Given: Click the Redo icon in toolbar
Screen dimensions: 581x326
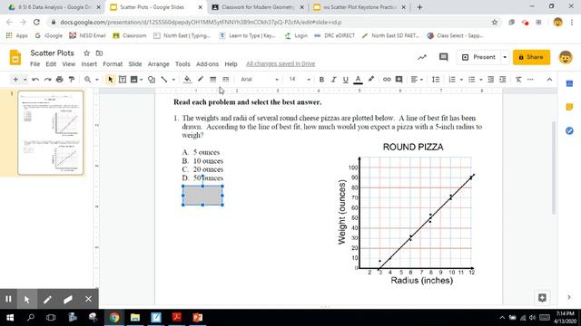Looking at the screenshot, I should [x=47, y=80].
